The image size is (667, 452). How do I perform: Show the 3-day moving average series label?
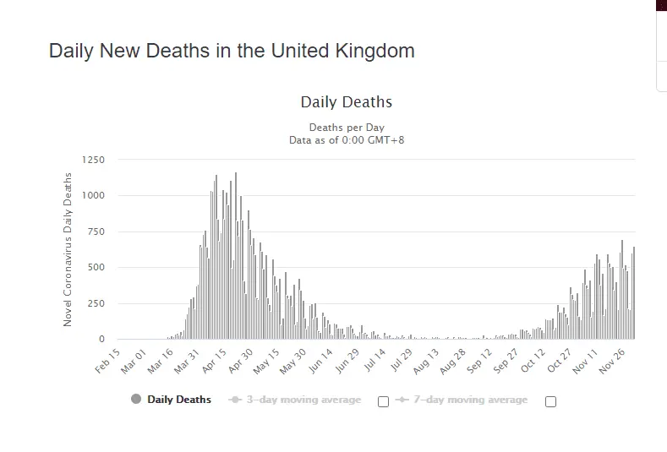303,400
